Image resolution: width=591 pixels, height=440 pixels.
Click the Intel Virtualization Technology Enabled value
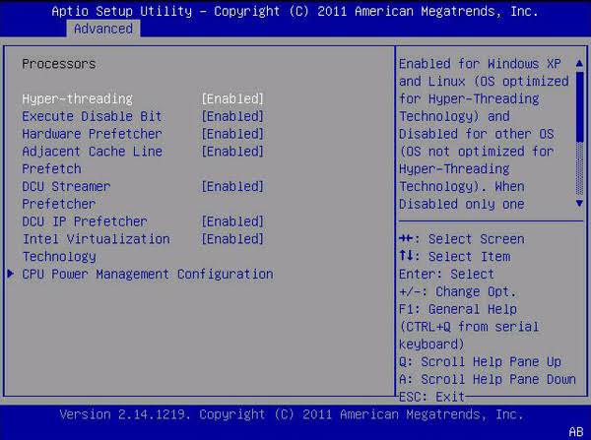coord(232,239)
